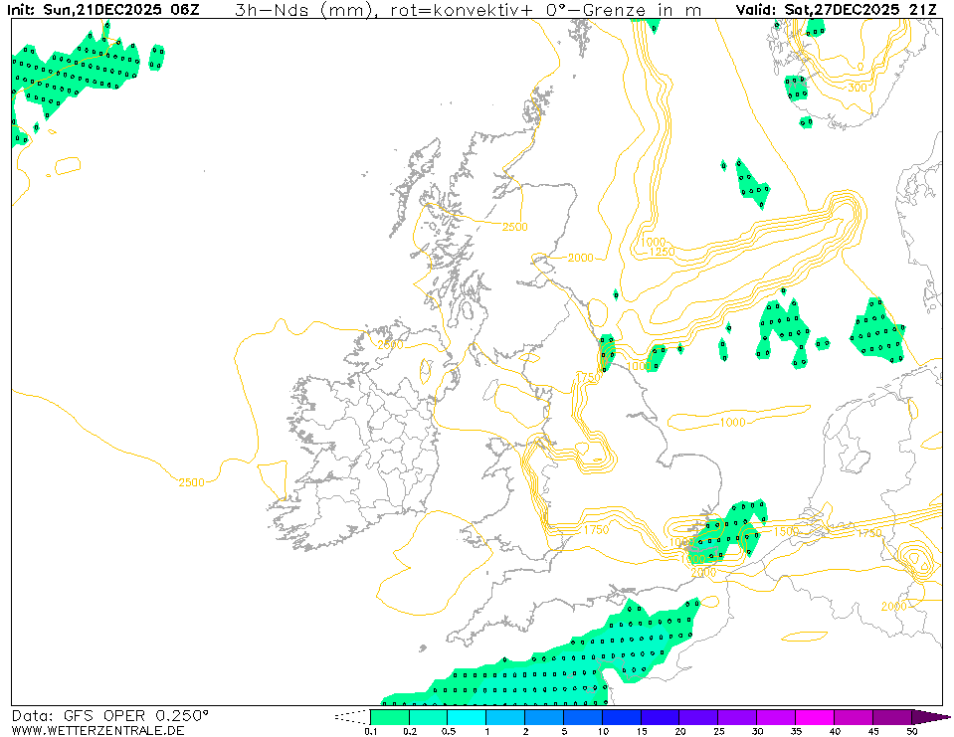Click the 300 contour label at top right

(x=857, y=88)
